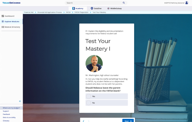
Task: Click Financial Aid Application Process breadcrumb
Action: 50,12
